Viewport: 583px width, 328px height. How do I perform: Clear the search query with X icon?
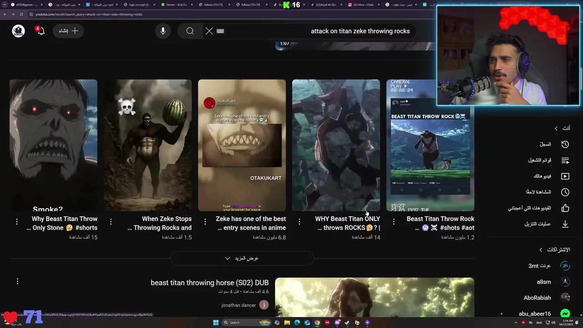(x=209, y=31)
